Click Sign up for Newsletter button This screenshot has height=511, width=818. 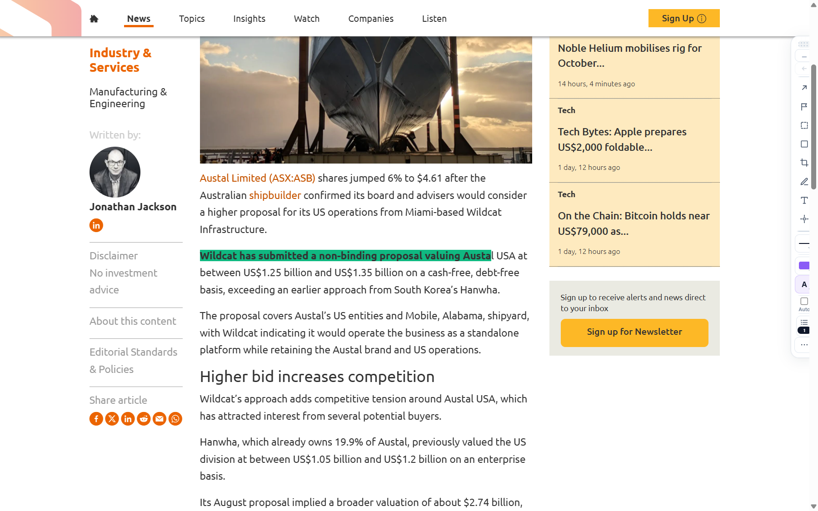634,332
